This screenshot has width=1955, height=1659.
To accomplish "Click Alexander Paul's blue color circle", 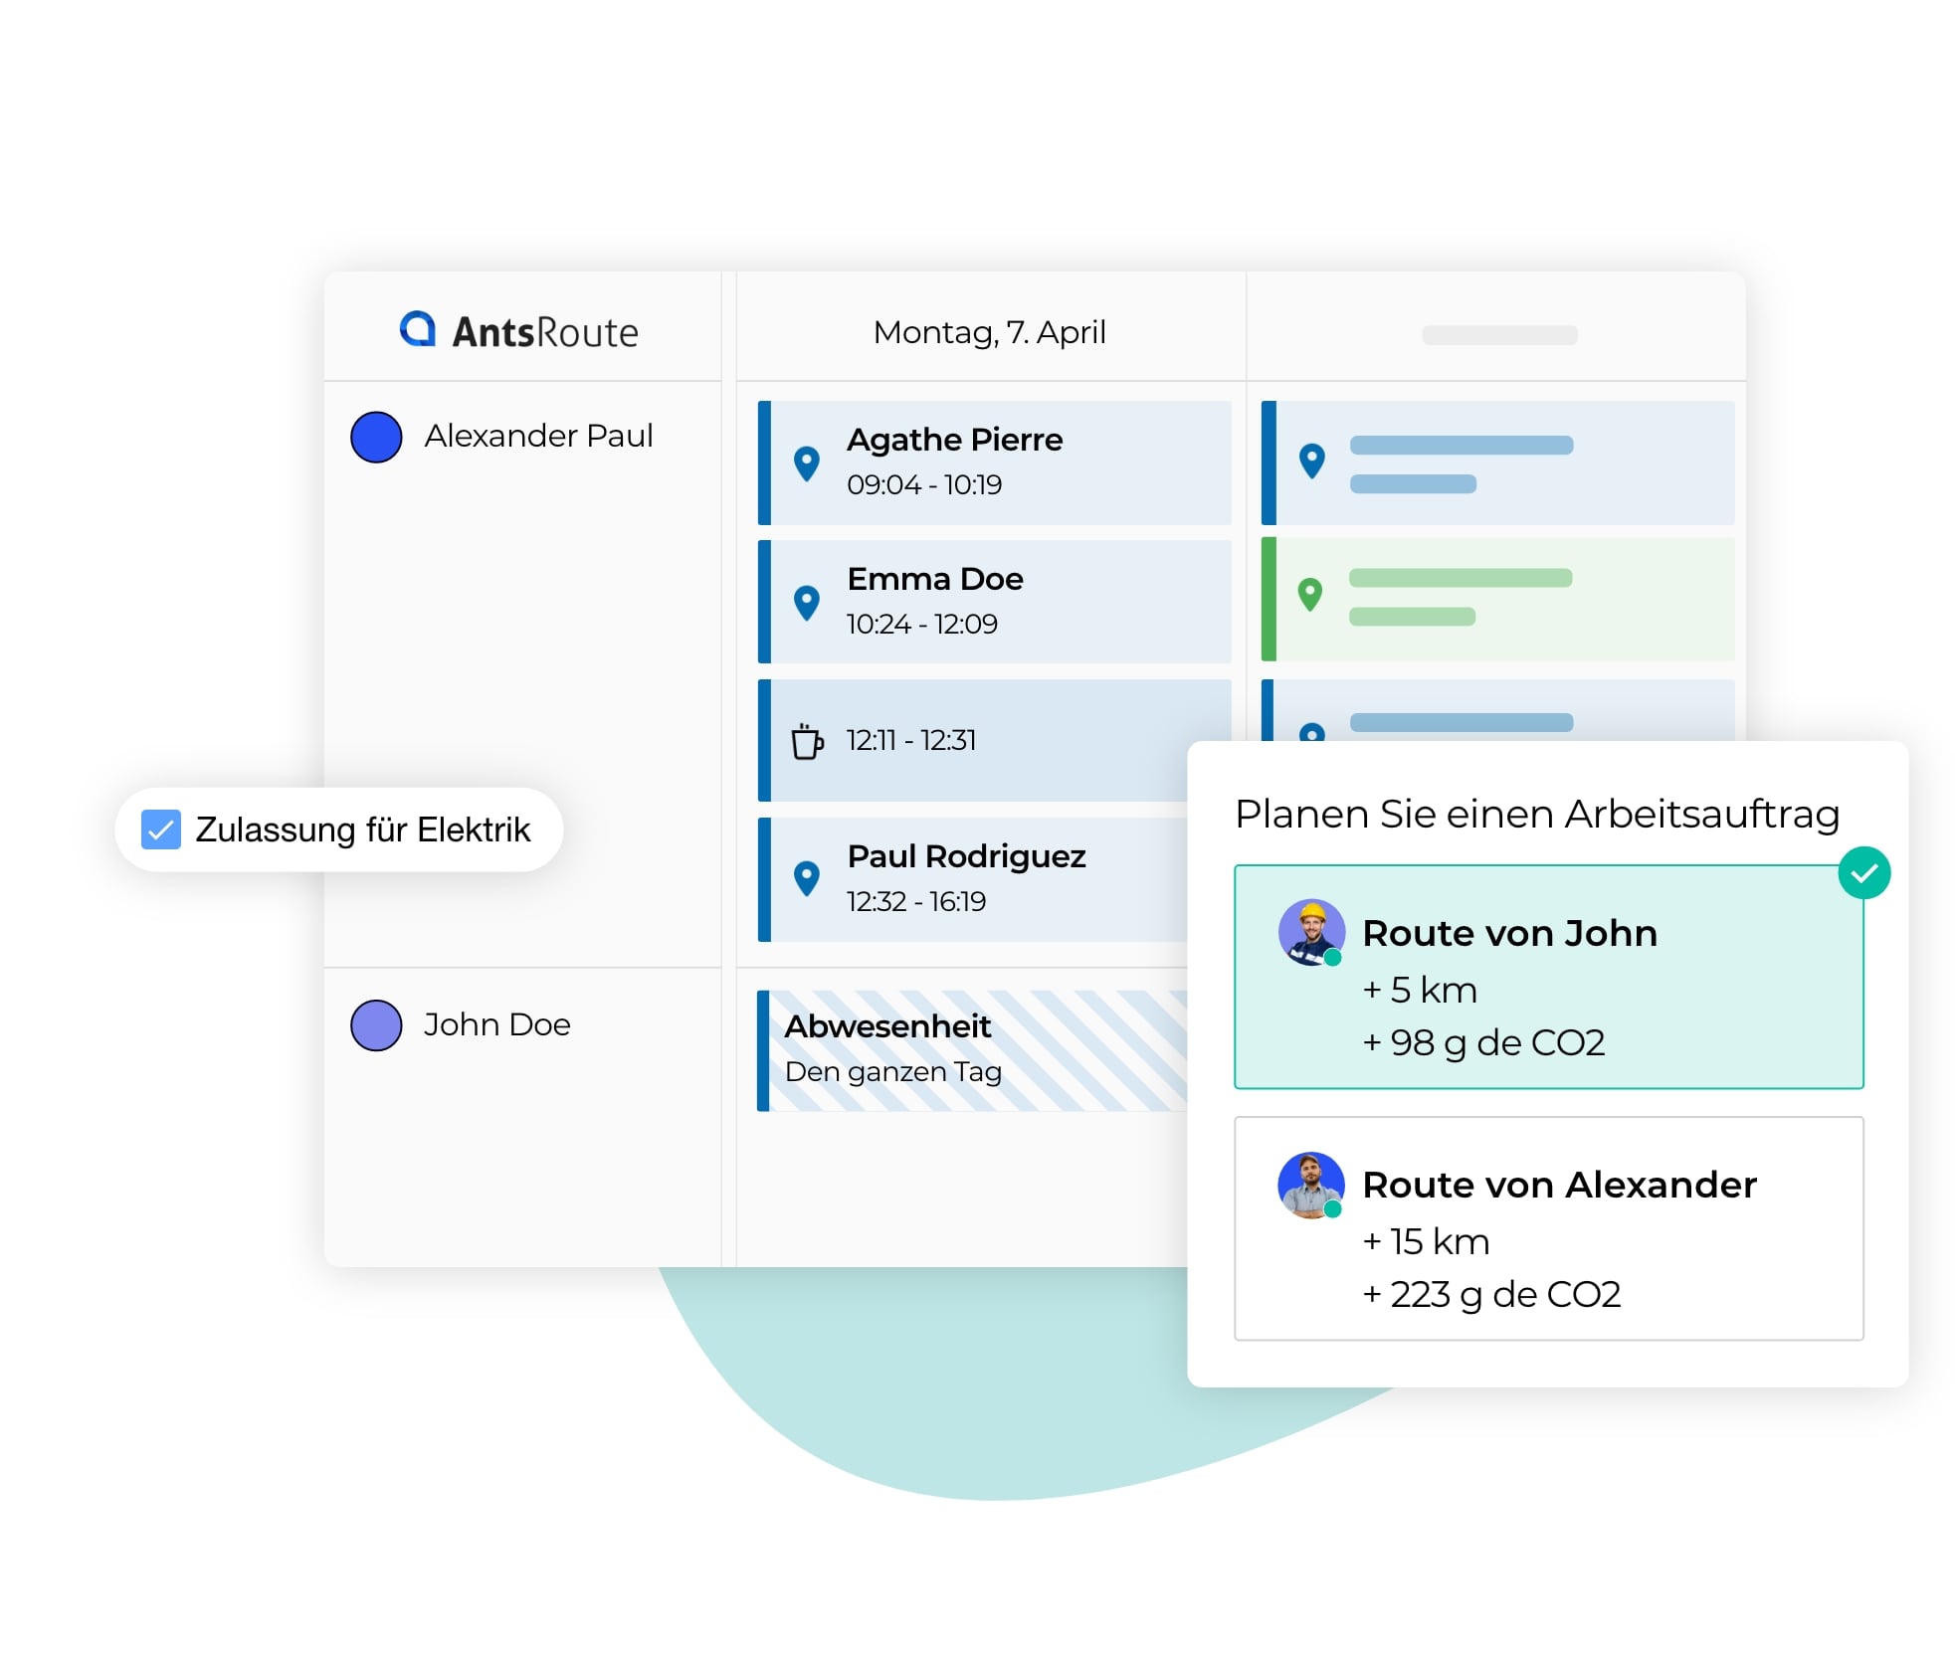I will (x=376, y=437).
